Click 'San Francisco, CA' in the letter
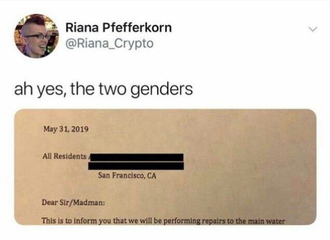Viewport: 330px width, 240px height. pos(127,175)
